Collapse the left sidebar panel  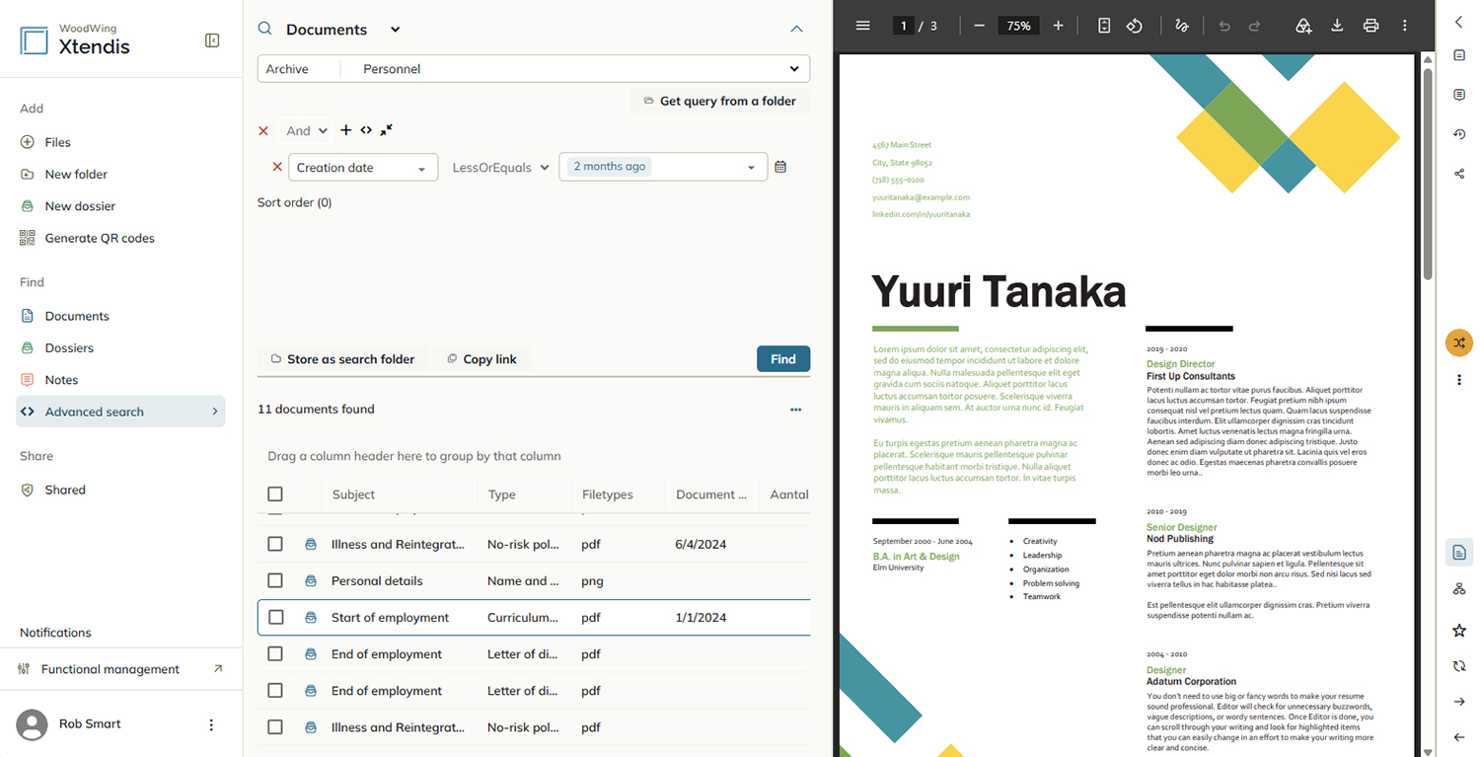[212, 40]
